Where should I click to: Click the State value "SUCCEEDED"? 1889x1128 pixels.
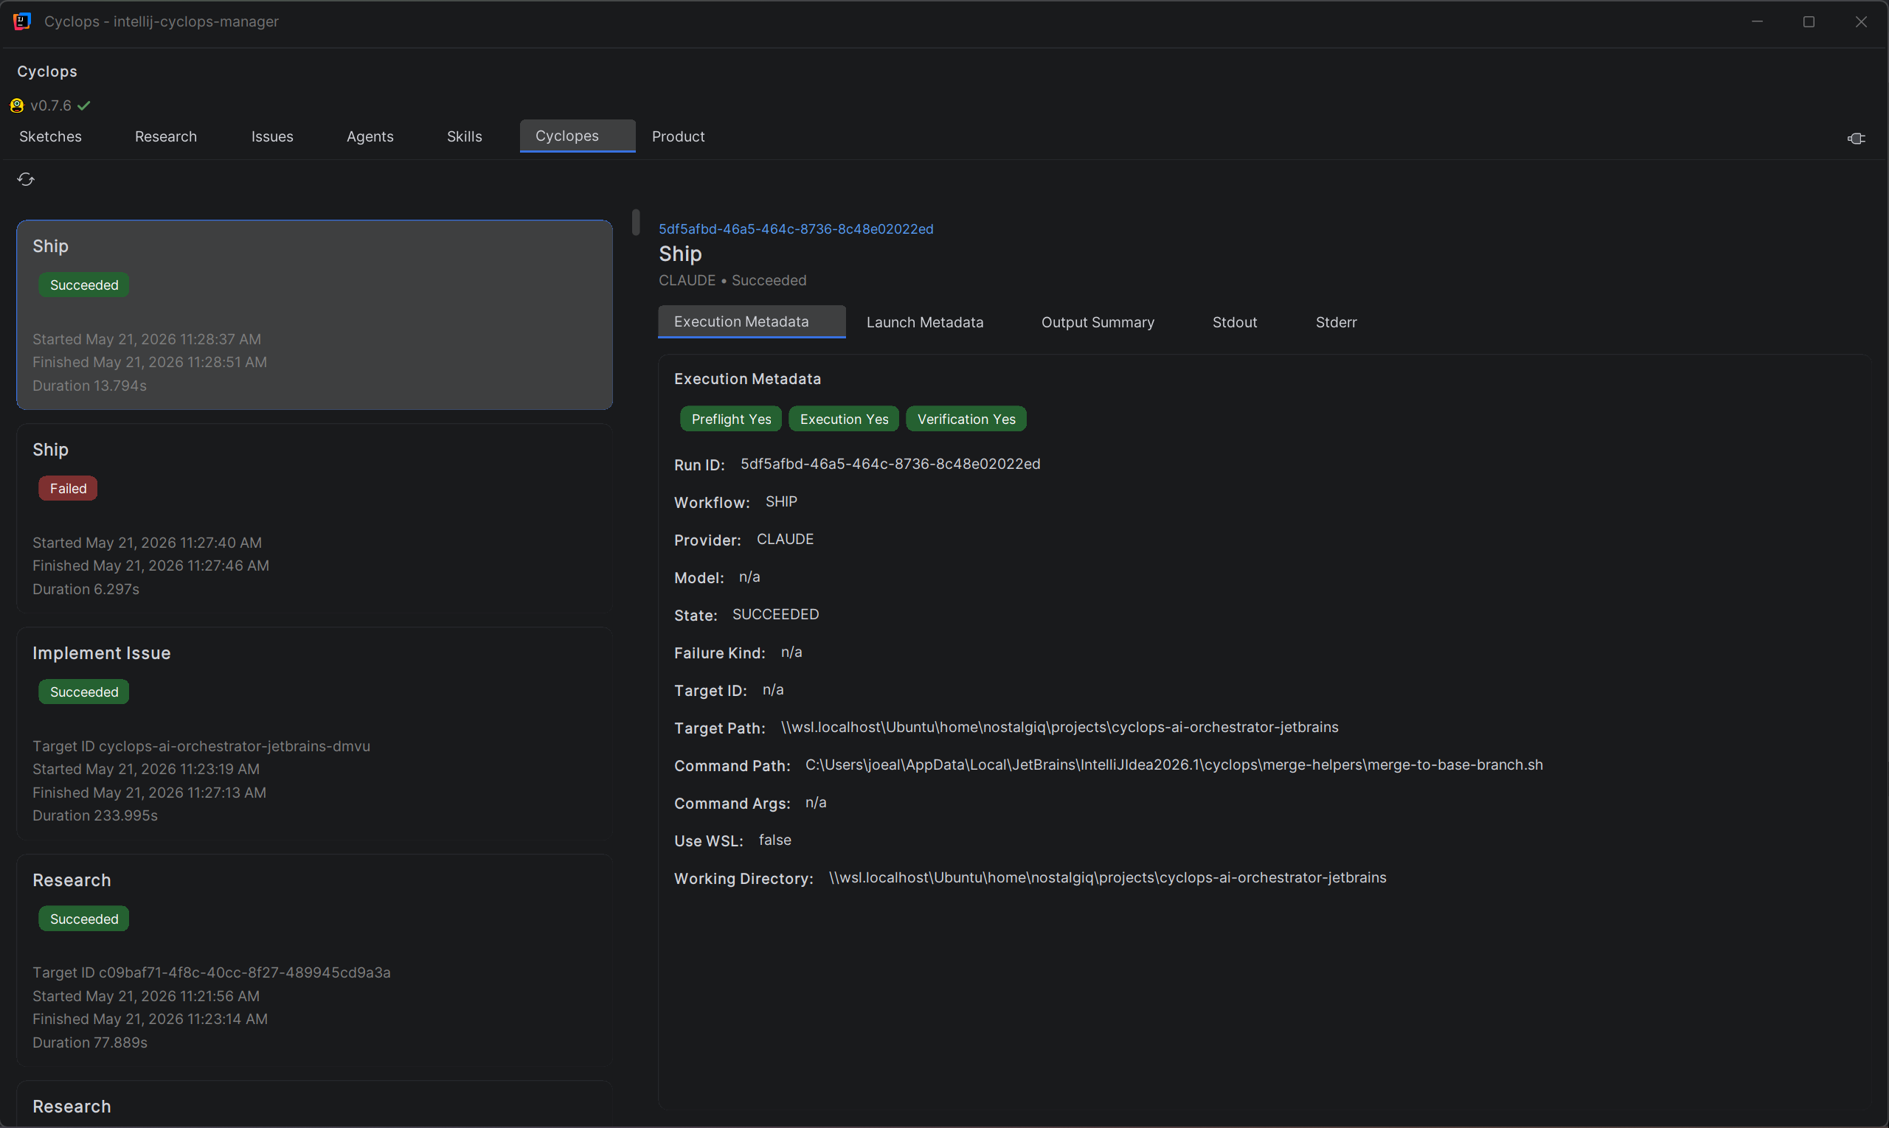point(775,614)
